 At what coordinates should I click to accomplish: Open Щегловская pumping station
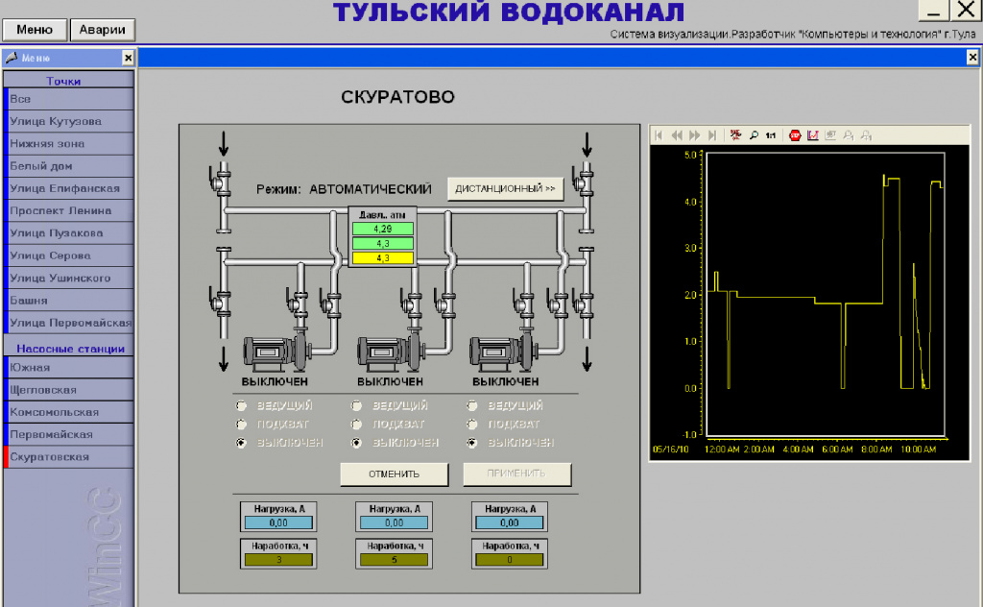pyautogui.click(x=69, y=390)
